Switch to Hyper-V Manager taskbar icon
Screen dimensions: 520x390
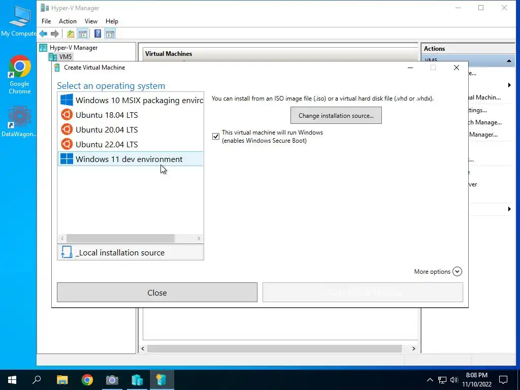pos(137,380)
